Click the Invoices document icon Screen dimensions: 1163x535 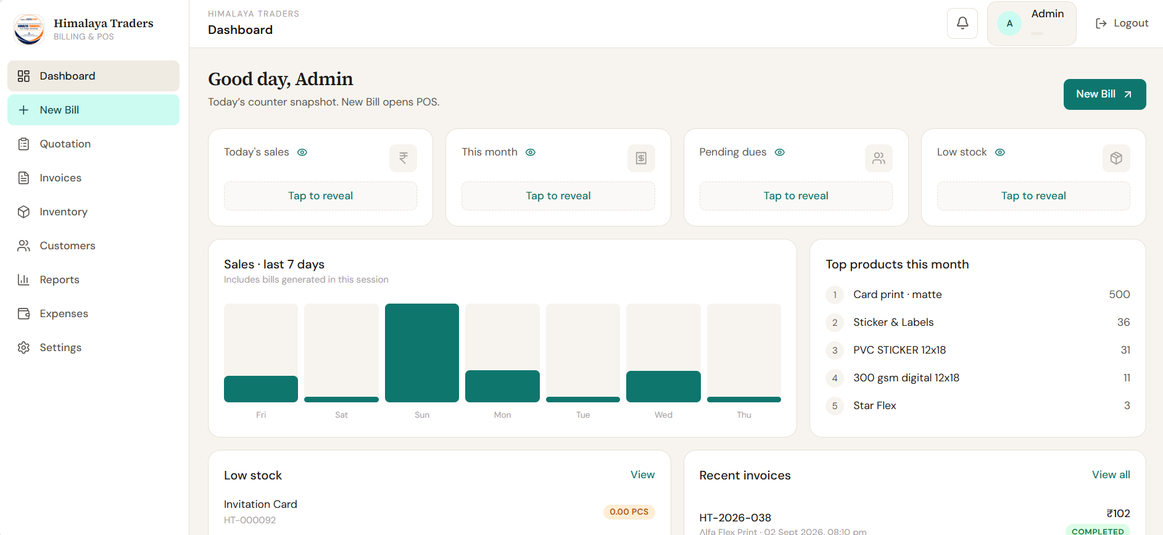click(x=23, y=178)
